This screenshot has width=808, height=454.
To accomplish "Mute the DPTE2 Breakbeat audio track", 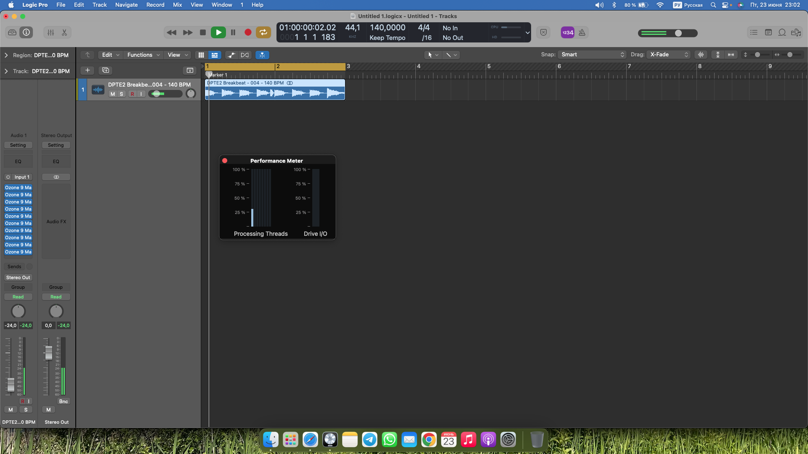I will click(112, 94).
